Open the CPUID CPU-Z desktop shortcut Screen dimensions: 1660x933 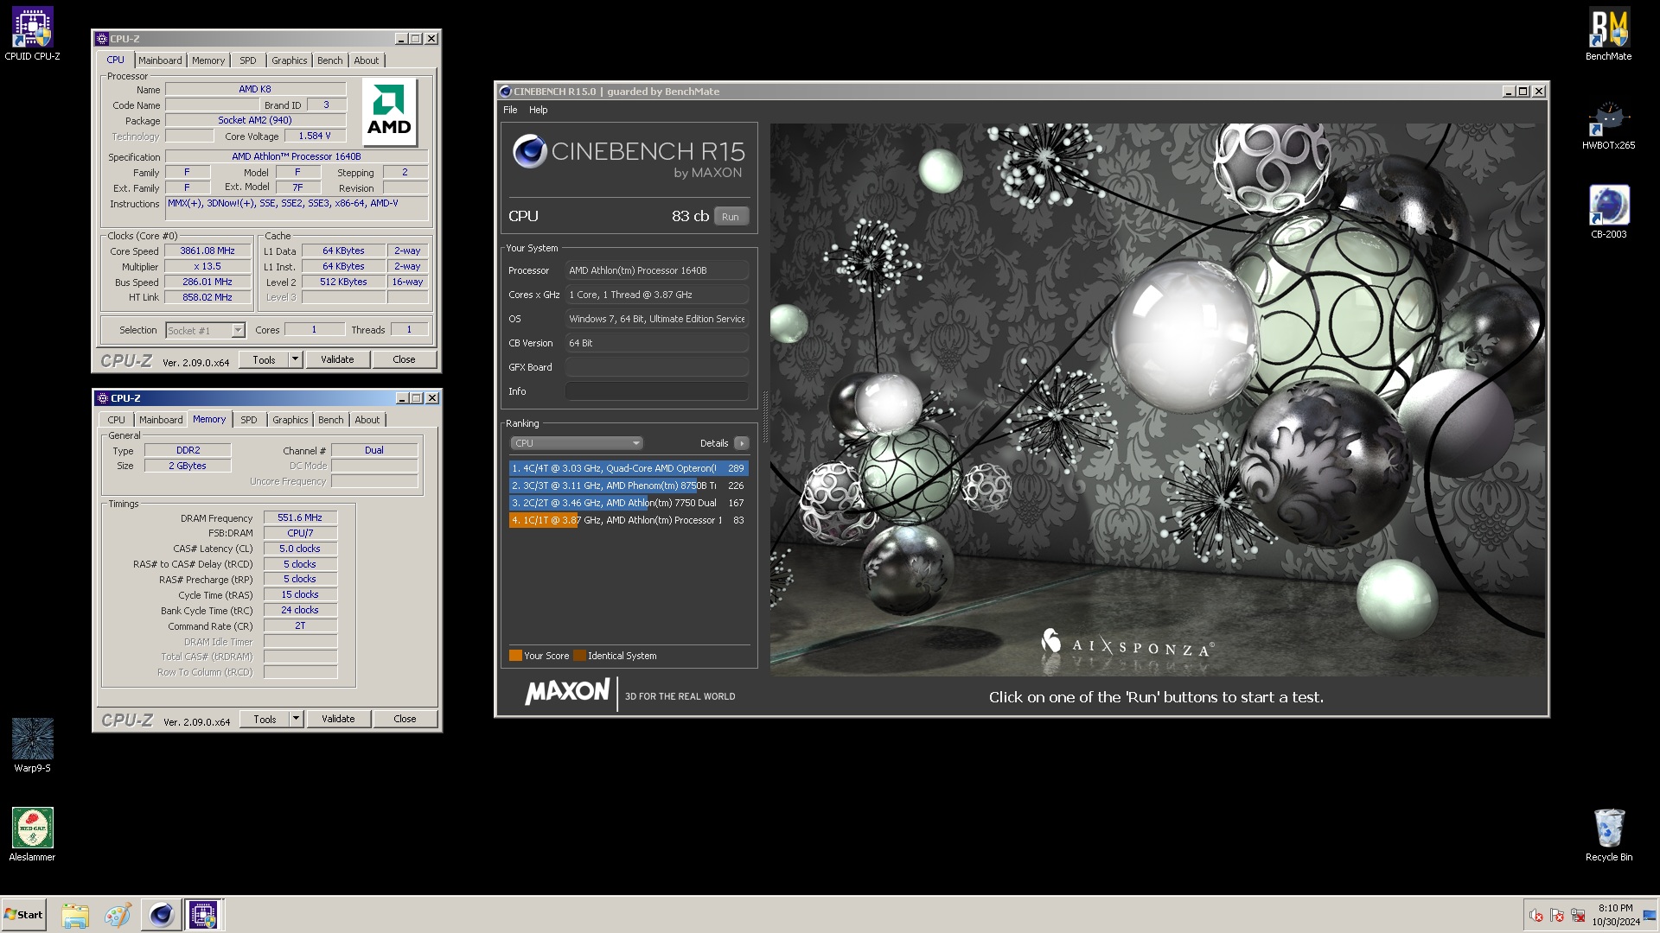32,35
